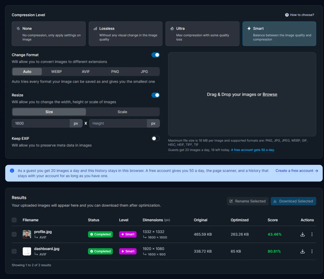Image resolution: width=324 pixels, height=279 pixels.
Task: Click the profile.jpg portrait thumbnail
Action: click(x=27, y=234)
